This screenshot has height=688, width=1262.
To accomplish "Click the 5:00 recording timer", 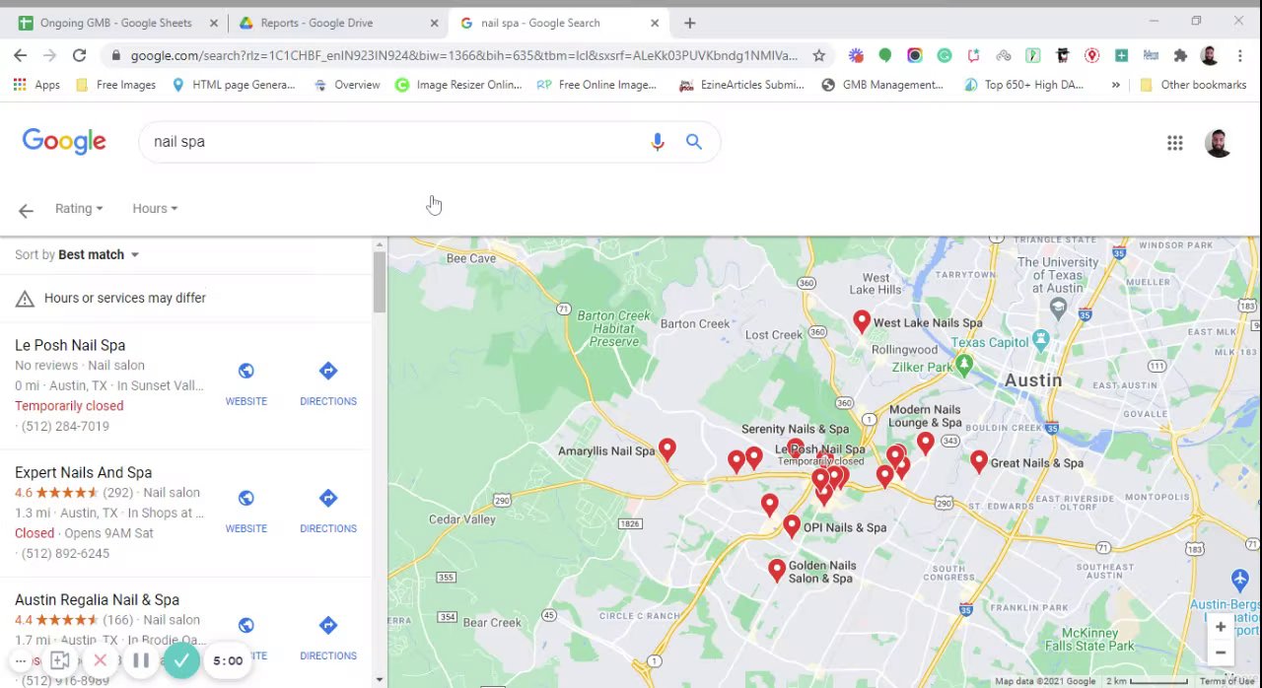I will pyautogui.click(x=228, y=660).
